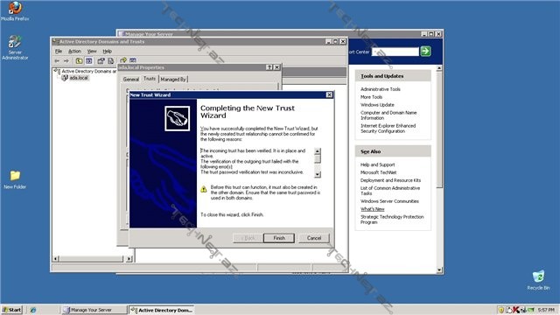Open the What's New link
The image size is (560, 315).
tap(372, 209)
